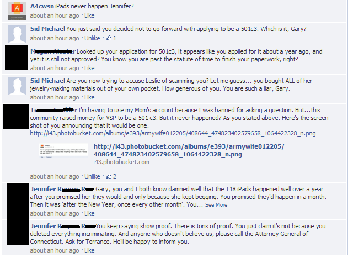The image size is (348, 257).
Task: Like Jennifer's T18 iPads comment
Action: tap(89, 213)
